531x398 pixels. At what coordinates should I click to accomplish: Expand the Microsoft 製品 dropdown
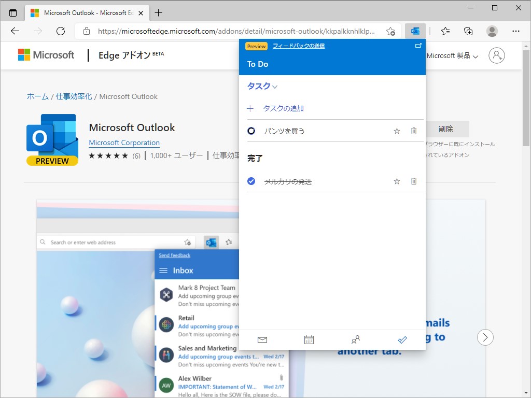coord(452,56)
